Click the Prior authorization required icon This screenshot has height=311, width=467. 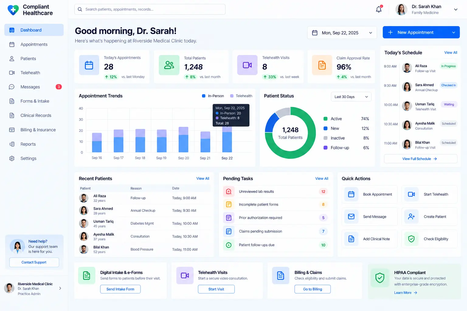pos(229,218)
